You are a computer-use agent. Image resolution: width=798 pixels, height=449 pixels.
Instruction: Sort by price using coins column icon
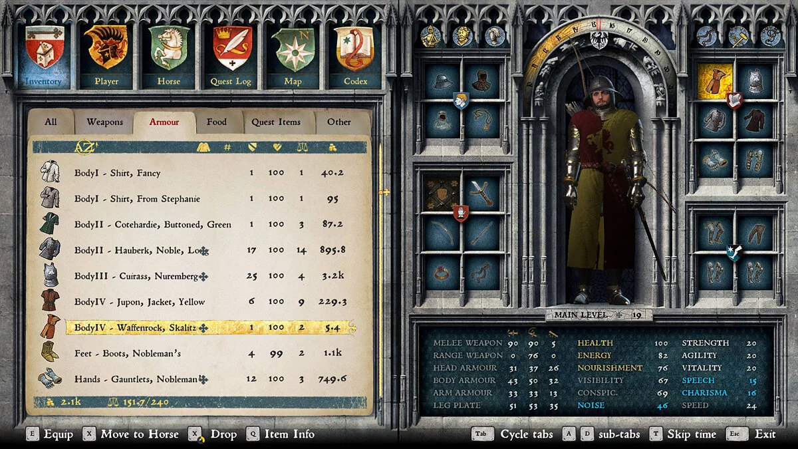pos(333,147)
